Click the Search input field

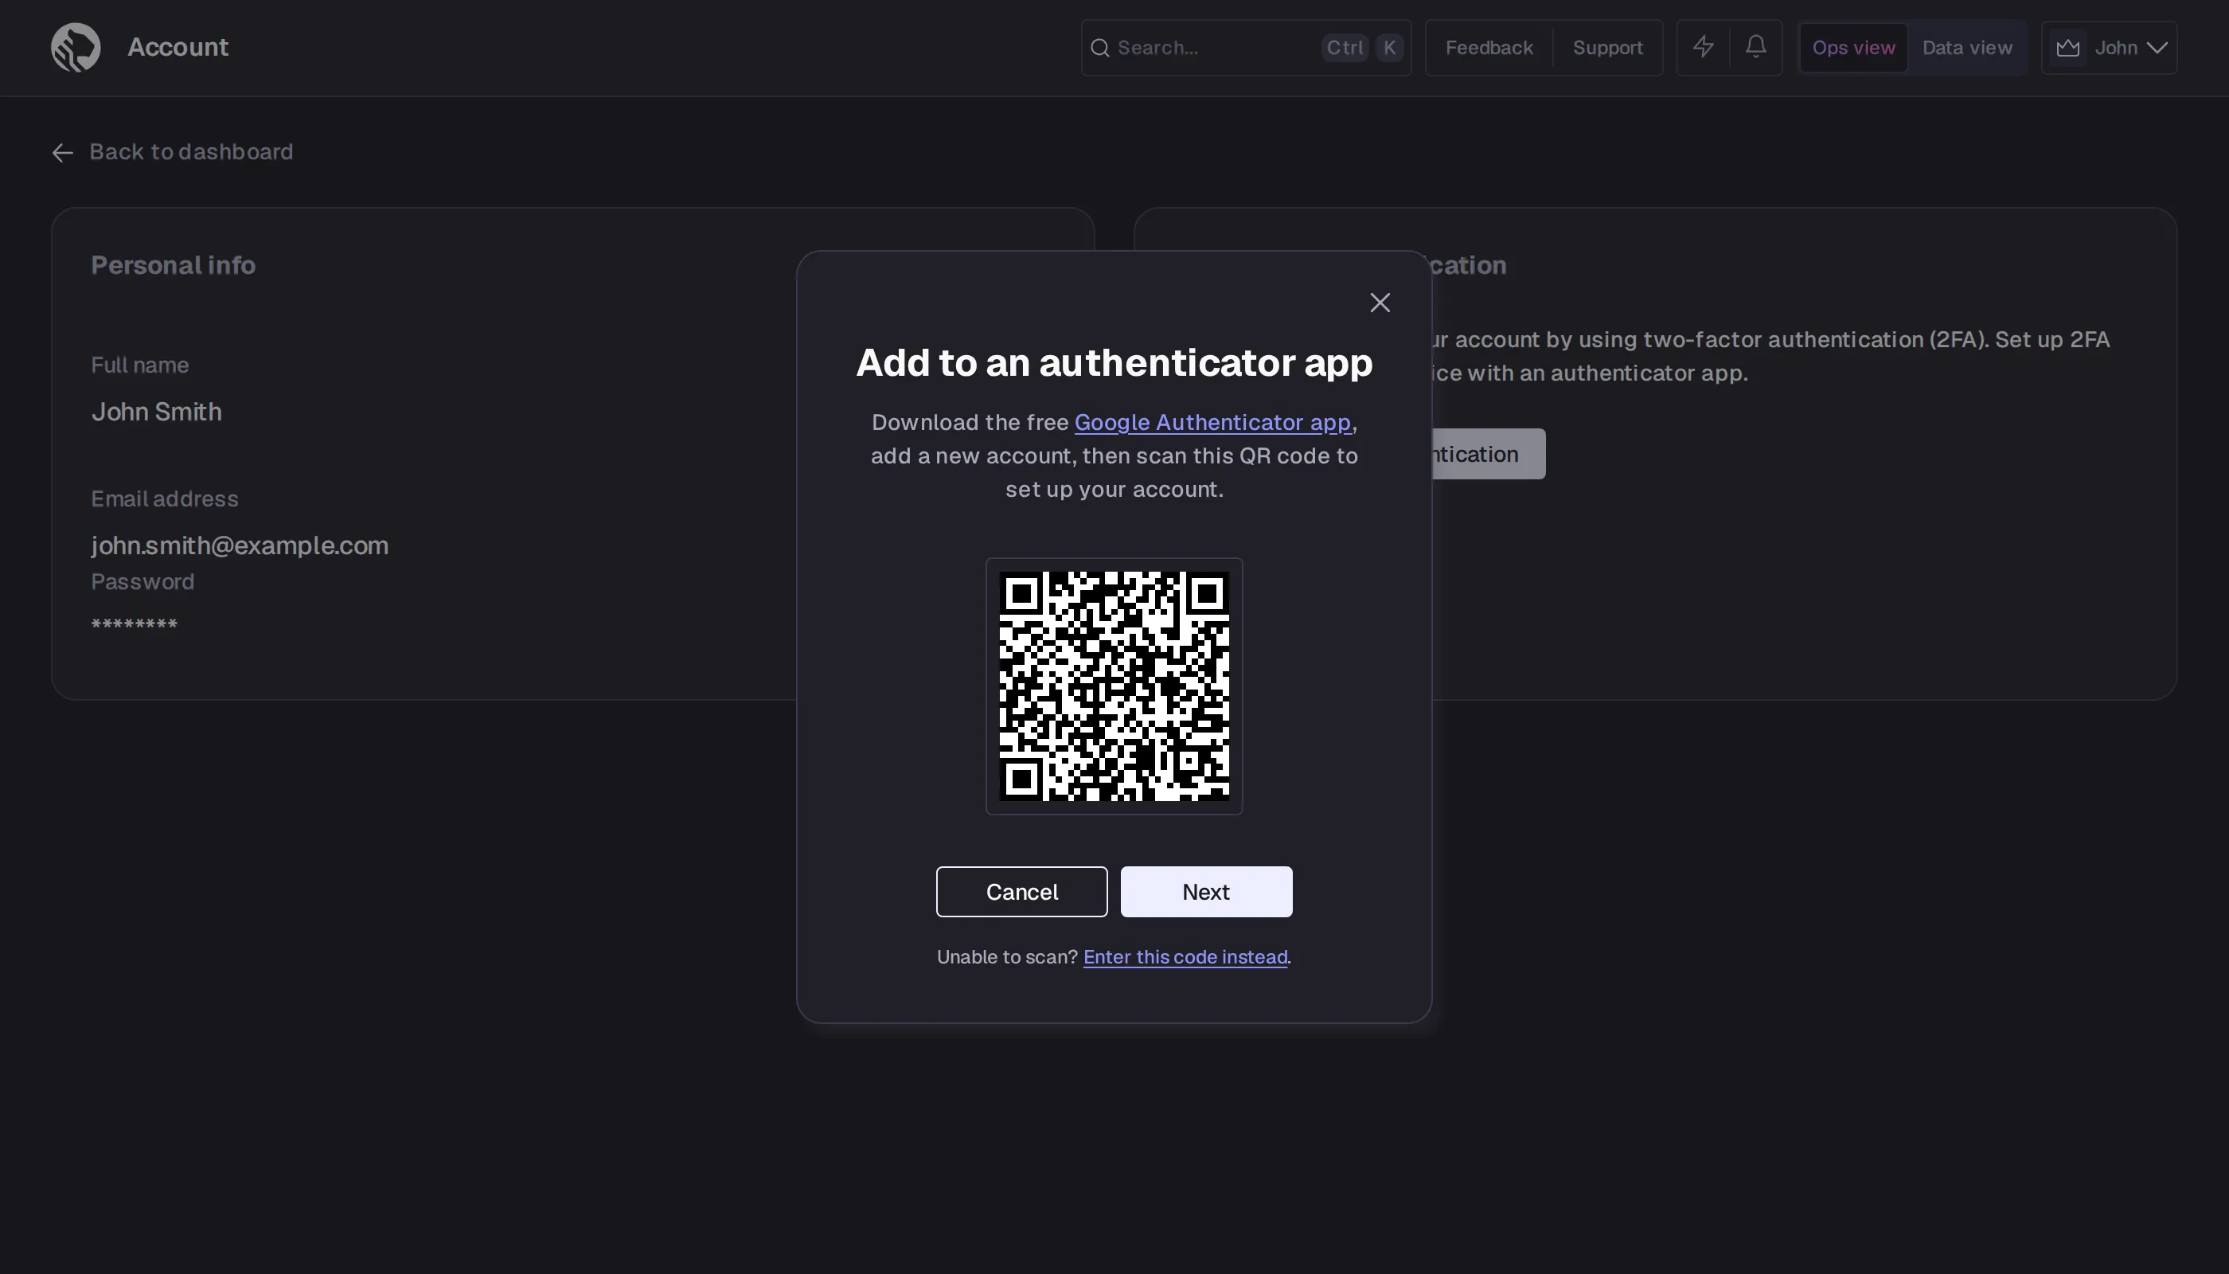pyautogui.click(x=1246, y=47)
